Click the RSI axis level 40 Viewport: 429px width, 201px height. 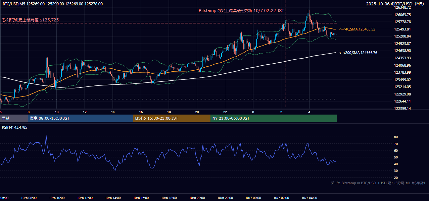point(396,164)
